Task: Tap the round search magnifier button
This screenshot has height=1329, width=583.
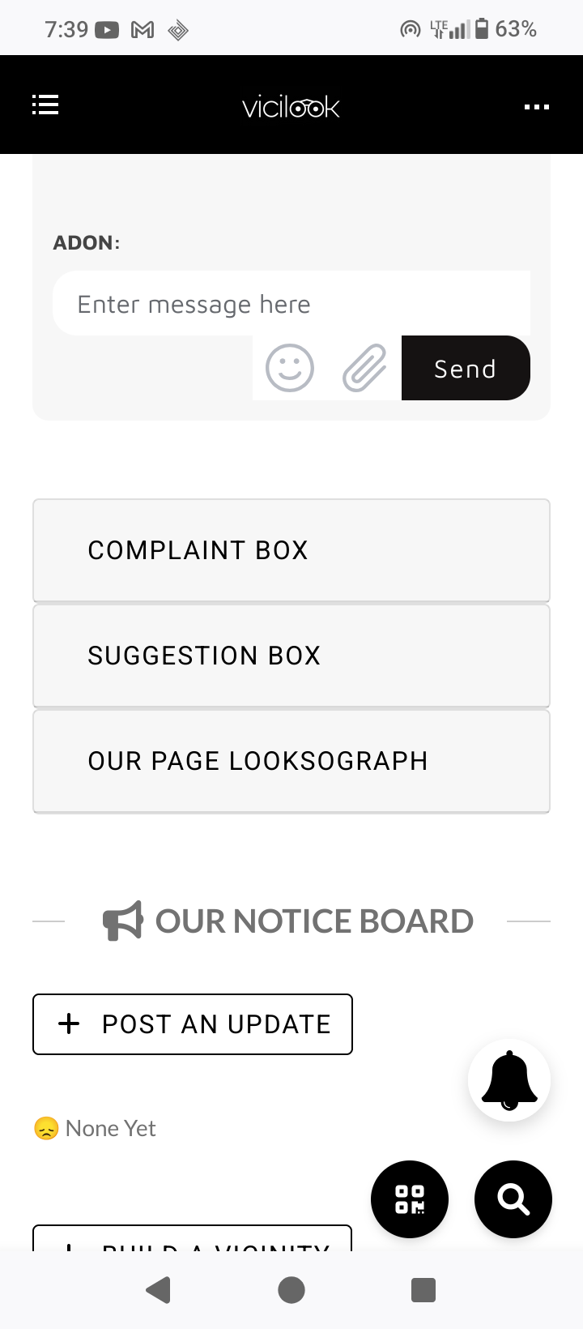Action: [513, 1199]
